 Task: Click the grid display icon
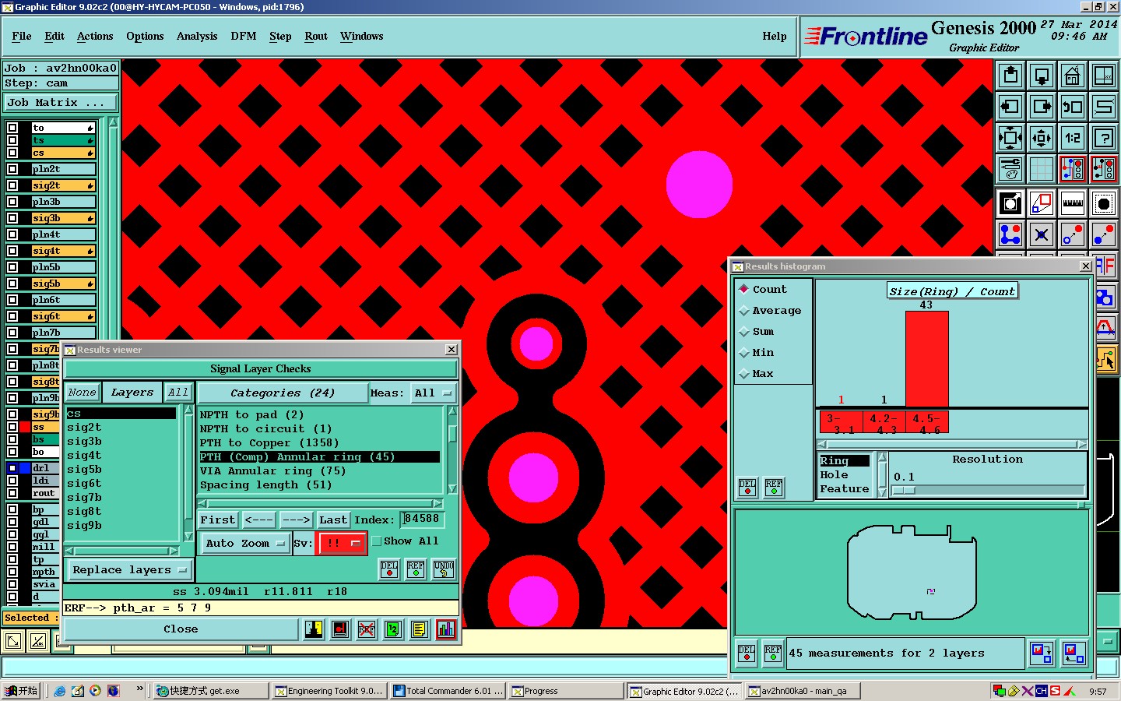(x=1042, y=169)
